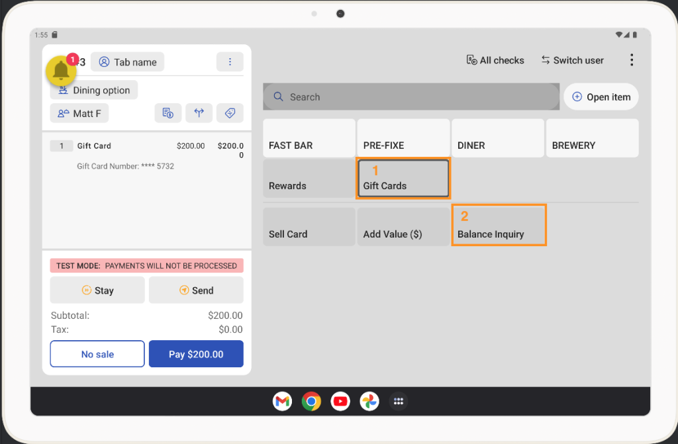
Task: Switch to the BREWERY menu category
Action: (592, 138)
